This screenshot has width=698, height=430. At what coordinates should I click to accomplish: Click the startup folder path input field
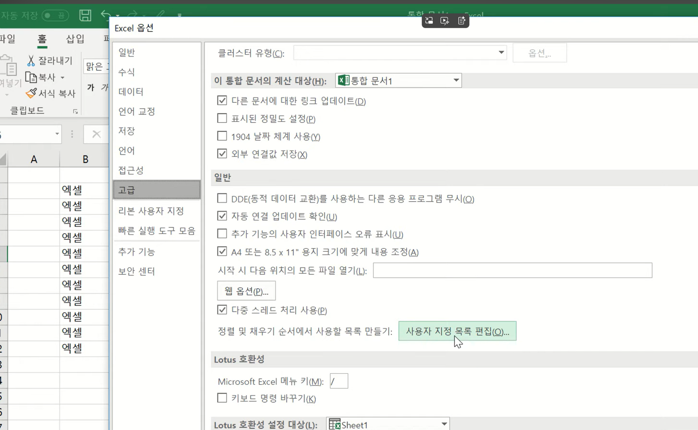[x=512, y=270]
